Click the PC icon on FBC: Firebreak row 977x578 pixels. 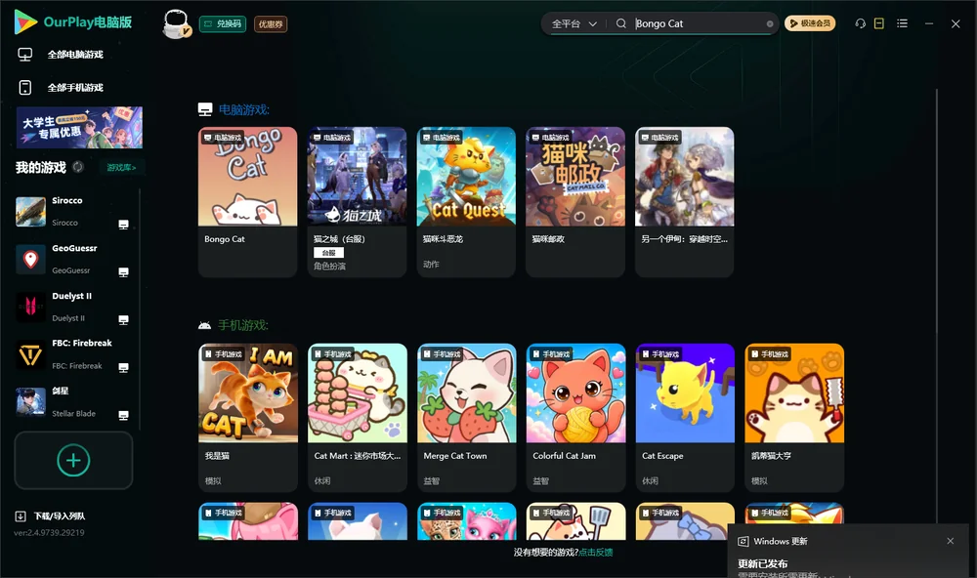[x=123, y=367]
